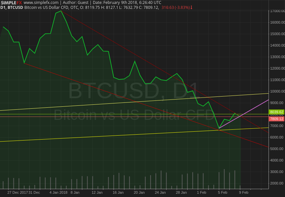Image resolution: width=285 pixels, height=197 pixels.
Task: Click the www.simplefx.com address text
Action: tap(41, 3)
